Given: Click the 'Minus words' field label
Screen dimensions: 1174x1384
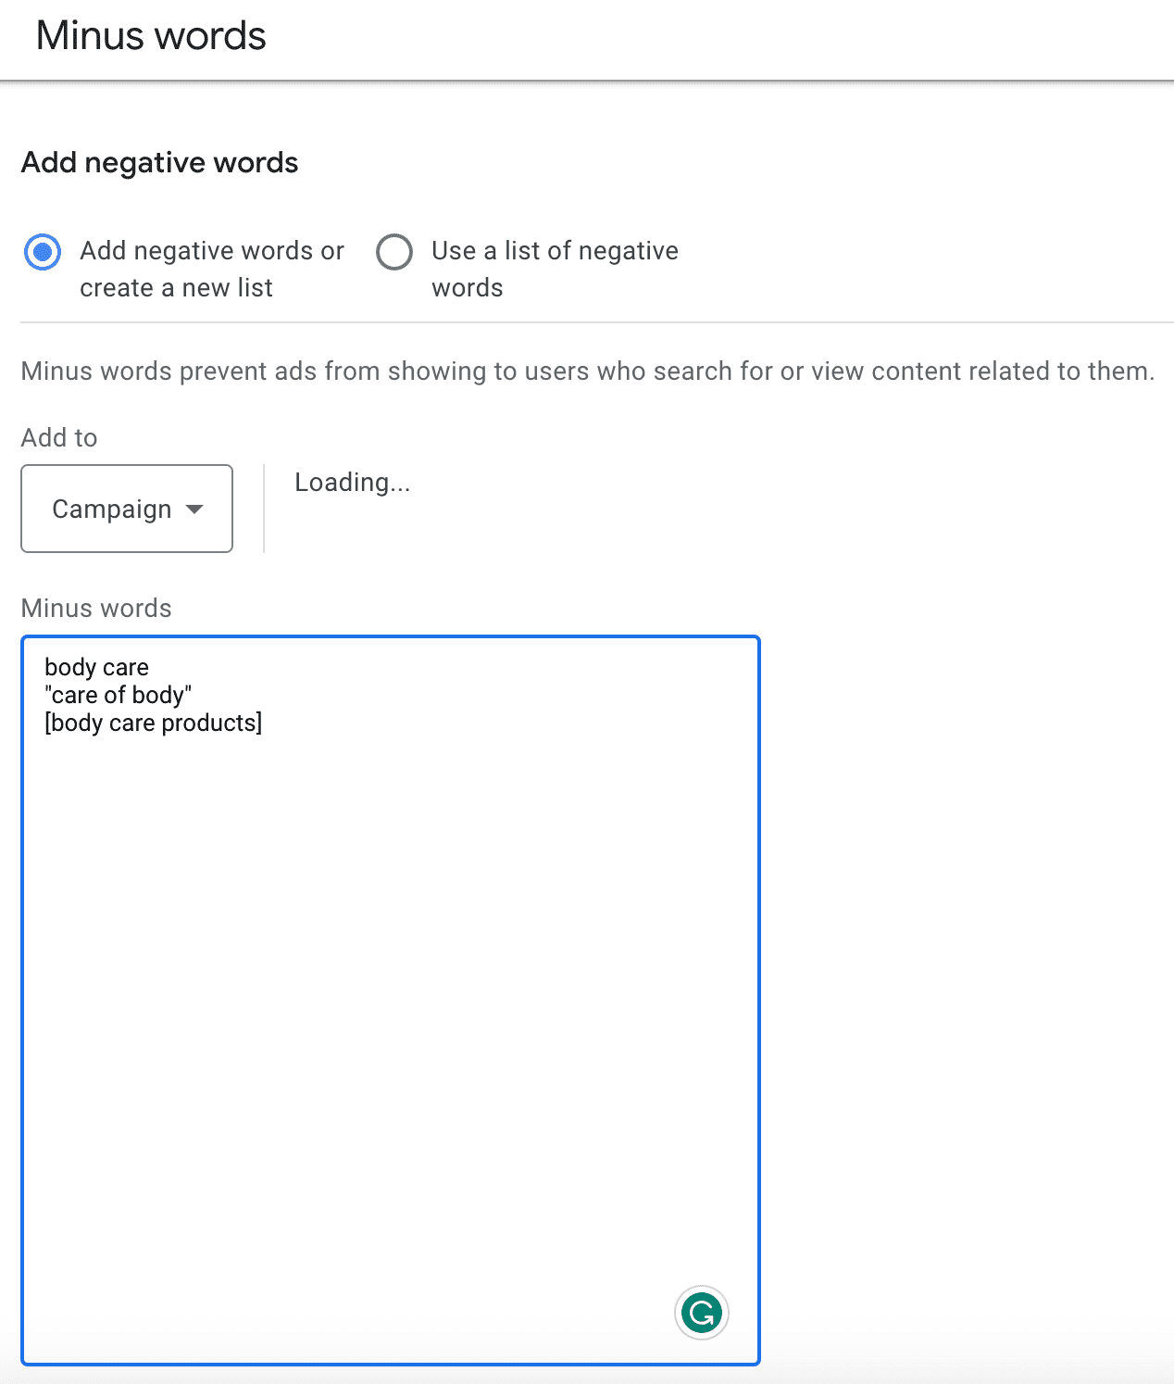Looking at the screenshot, I should pyautogui.click(x=95, y=608).
